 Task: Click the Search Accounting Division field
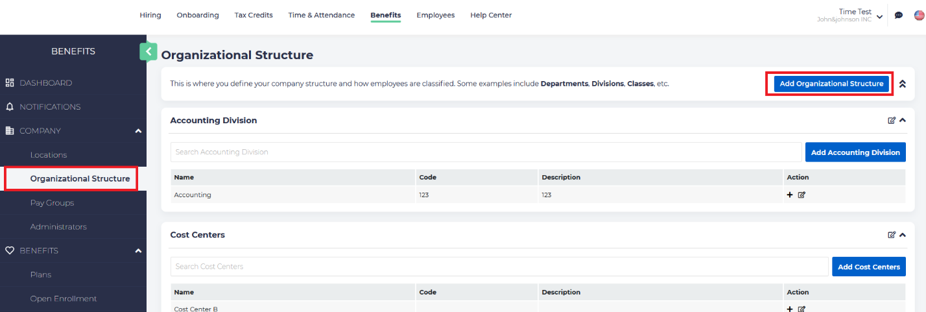coord(486,152)
